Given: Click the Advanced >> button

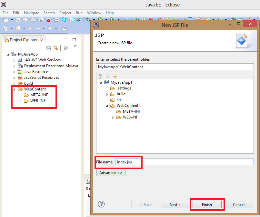Looking at the screenshot, I should 111,173.
